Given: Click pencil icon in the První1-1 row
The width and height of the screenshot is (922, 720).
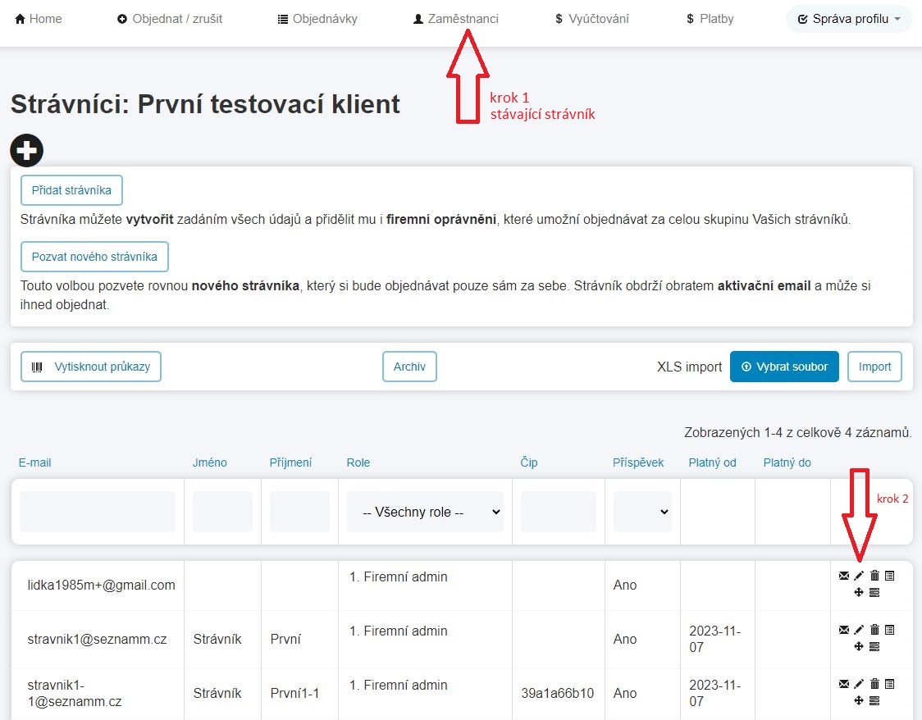Looking at the screenshot, I should coord(859,684).
